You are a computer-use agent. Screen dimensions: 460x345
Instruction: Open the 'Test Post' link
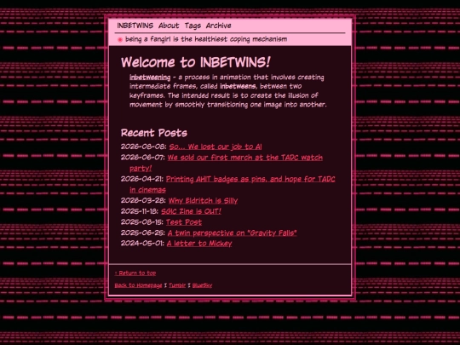pyautogui.click(x=184, y=222)
